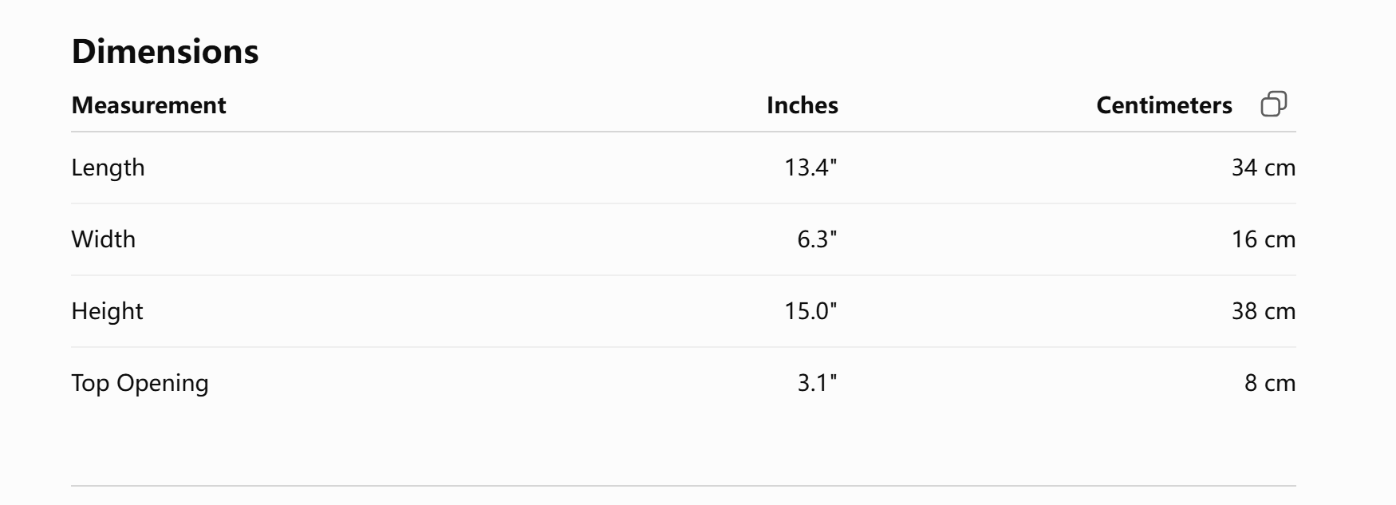Copy the dimensions table with copy icon
This screenshot has width=1396, height=505.
[1274, 105]
